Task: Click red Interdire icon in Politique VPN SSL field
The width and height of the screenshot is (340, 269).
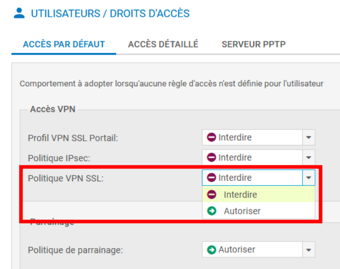Action: pos(211,178)
